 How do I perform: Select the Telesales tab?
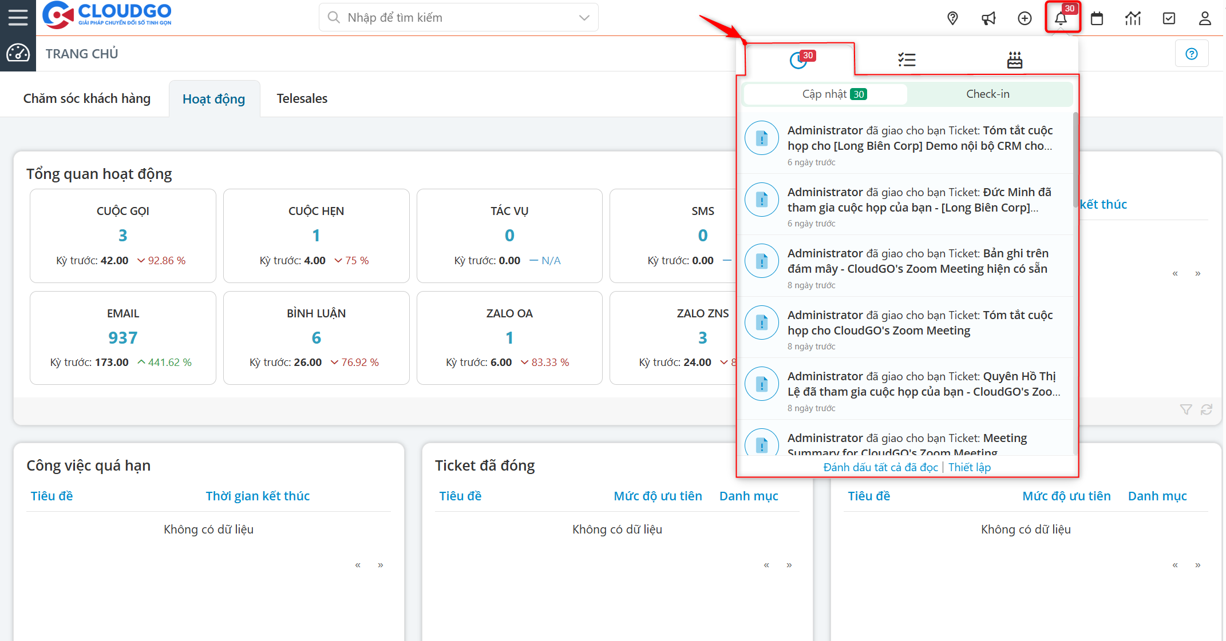(302, 98)
